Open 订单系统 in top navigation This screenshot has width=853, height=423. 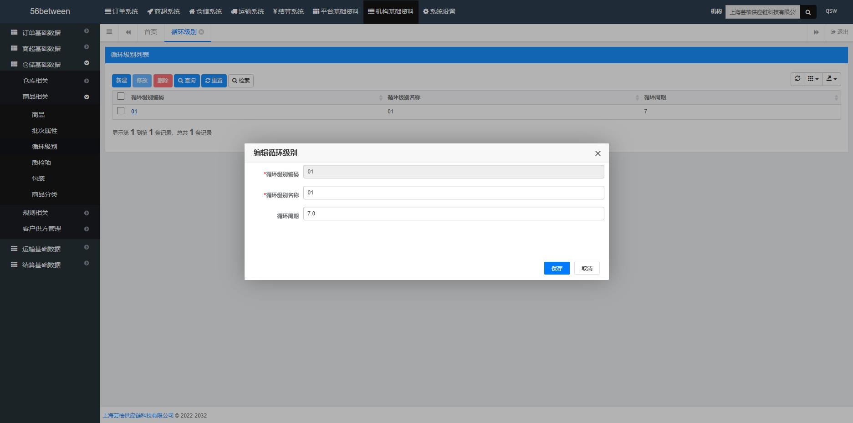coord(121,11)
